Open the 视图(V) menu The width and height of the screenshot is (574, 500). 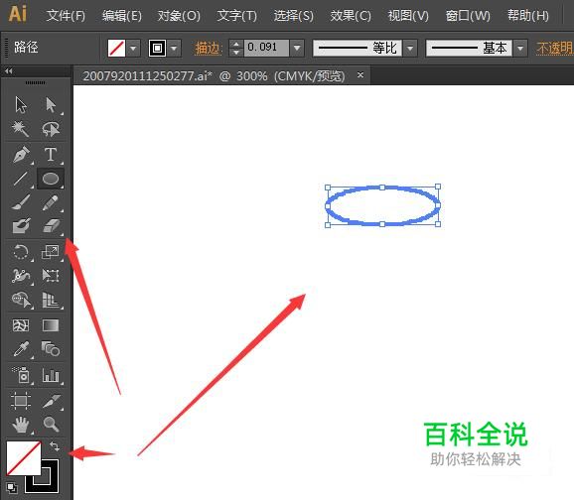click(408, 16)
